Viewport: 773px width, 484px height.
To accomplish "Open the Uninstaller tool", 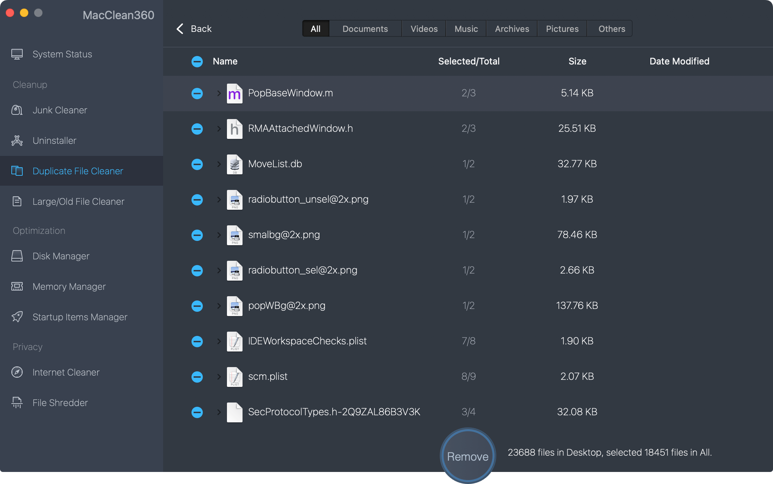I will click(x=54, y=140).
